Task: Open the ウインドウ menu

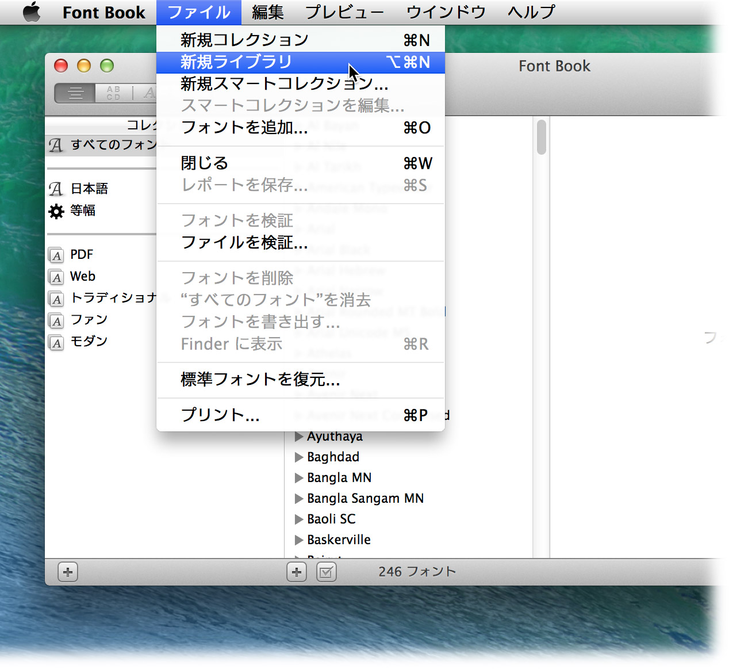Action: coord(446,13)
